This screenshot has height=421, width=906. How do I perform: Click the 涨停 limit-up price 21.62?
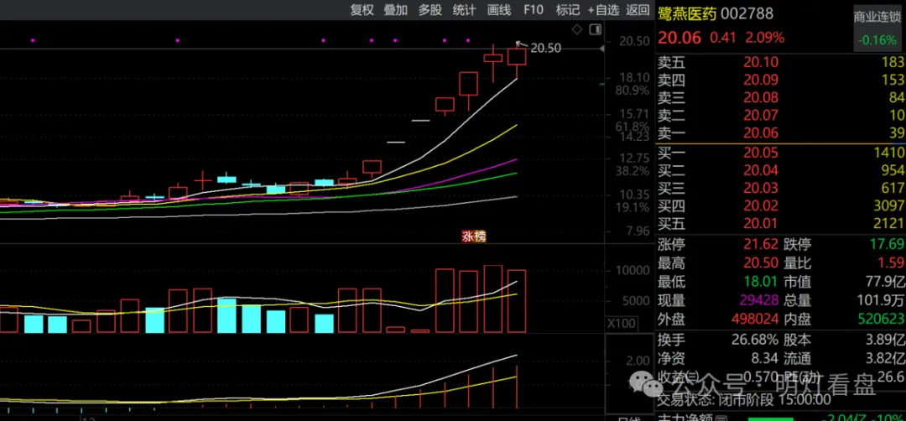(760, 244)
